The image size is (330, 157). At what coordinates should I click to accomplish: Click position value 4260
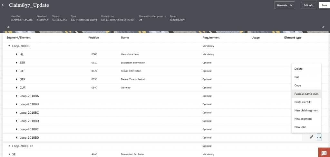point(94,154)
